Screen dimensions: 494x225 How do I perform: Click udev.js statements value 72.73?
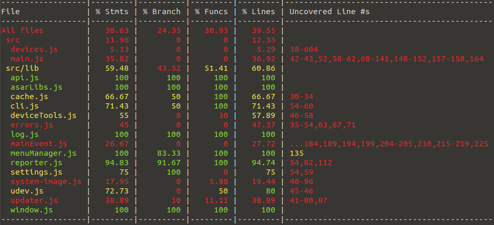coord(117,191)
